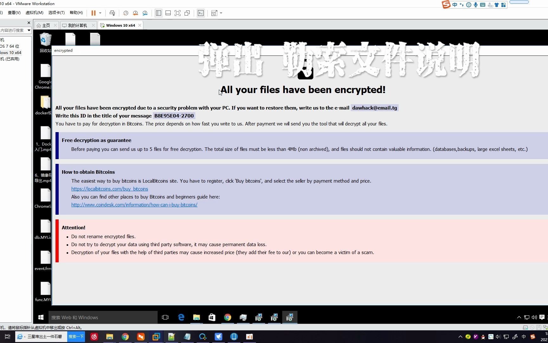548x343 pixels.
Task: Select the func.MYI desktop file
Action: pyautogui.click(x=44, y=292)
